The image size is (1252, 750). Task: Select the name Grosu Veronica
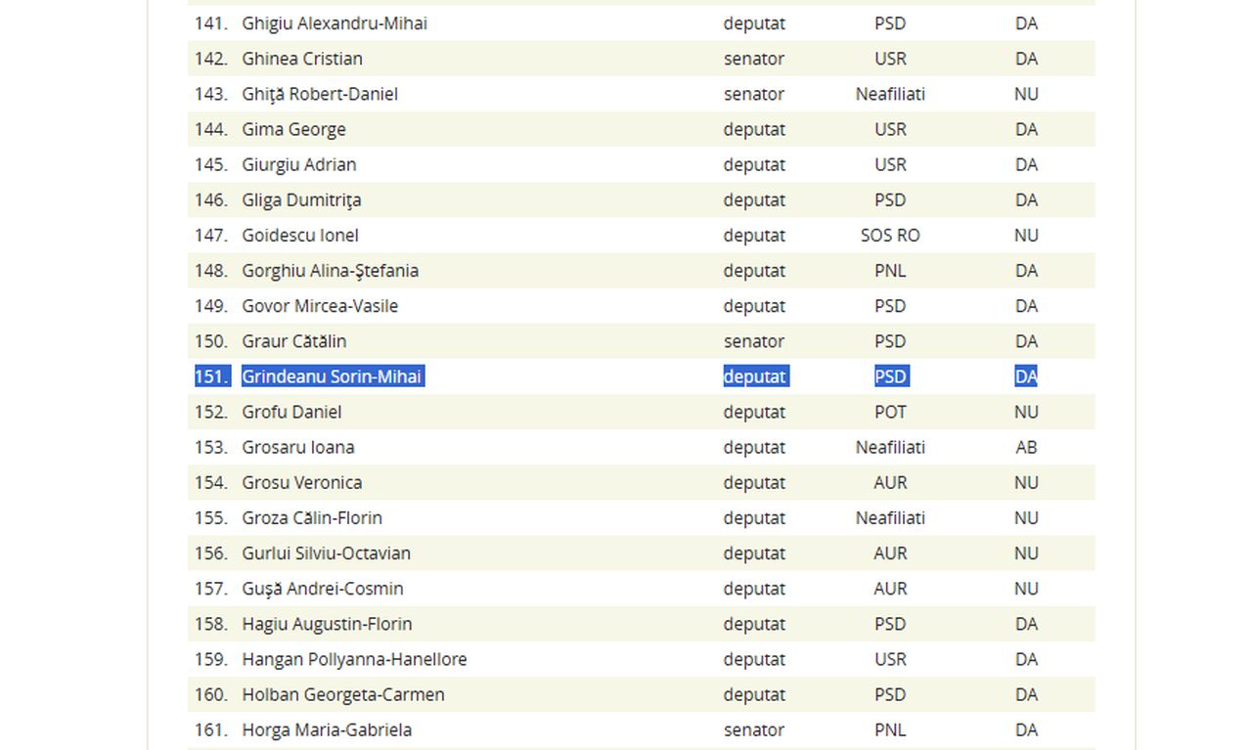(302, 482)
